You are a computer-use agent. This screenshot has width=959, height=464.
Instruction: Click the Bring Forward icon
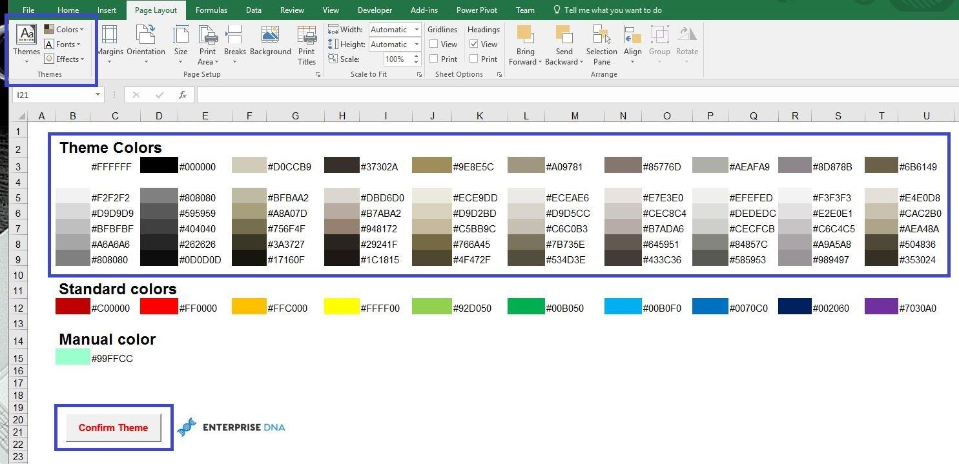click(x=525, y=34)
